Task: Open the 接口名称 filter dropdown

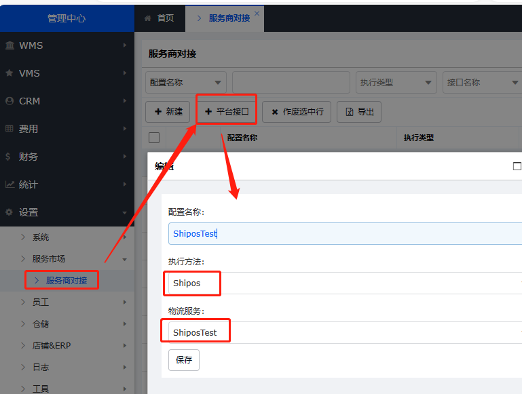Action: 483,83
